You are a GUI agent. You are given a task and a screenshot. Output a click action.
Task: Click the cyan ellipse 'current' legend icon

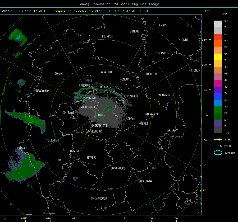click(218, 153)
